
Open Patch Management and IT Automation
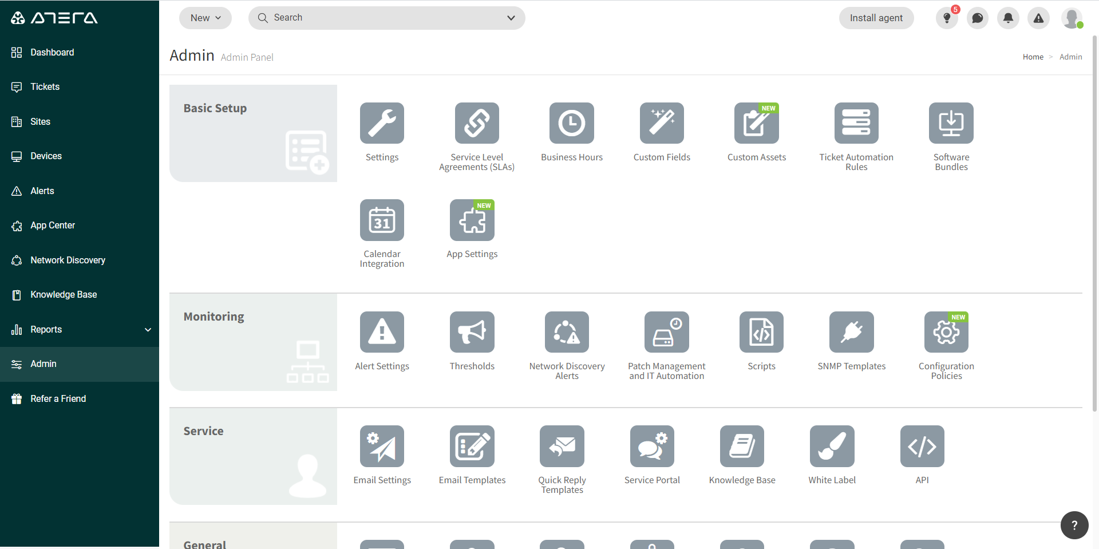[667, 332]
